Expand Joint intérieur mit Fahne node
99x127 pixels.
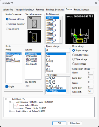(10, 111)
